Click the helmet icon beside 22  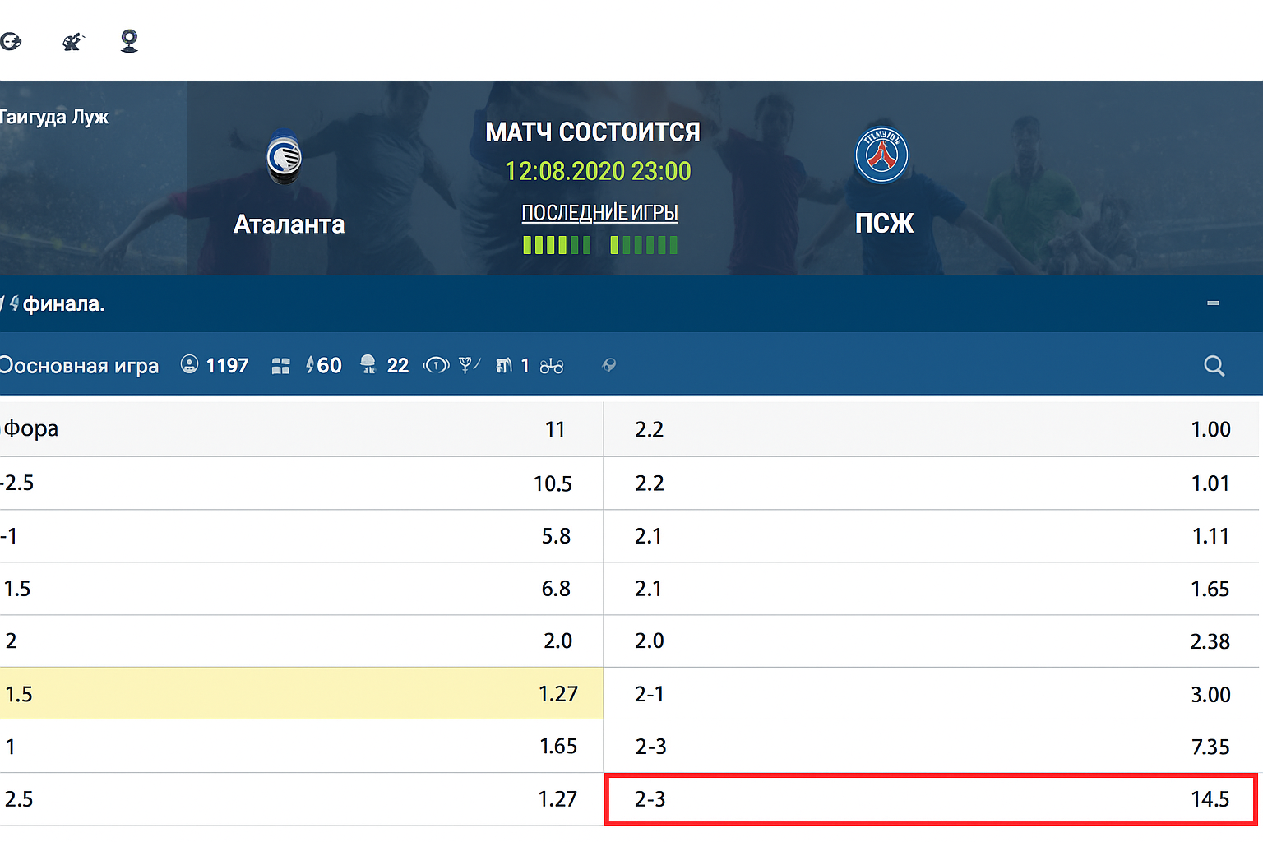coord(368,364)
